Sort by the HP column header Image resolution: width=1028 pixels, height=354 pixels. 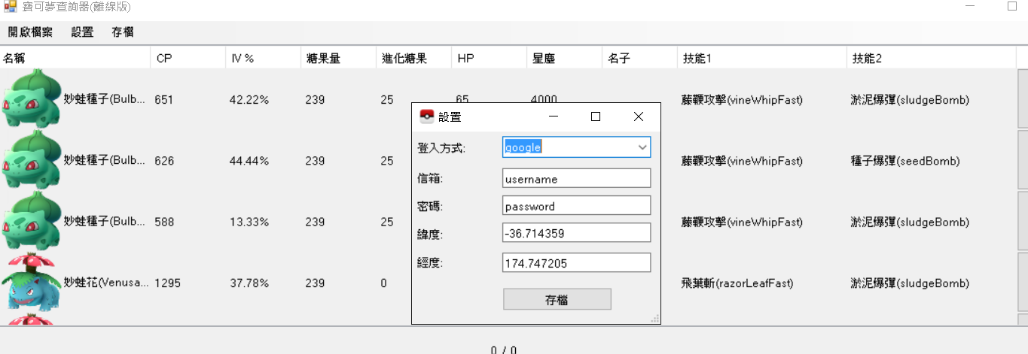click(489, 58)
